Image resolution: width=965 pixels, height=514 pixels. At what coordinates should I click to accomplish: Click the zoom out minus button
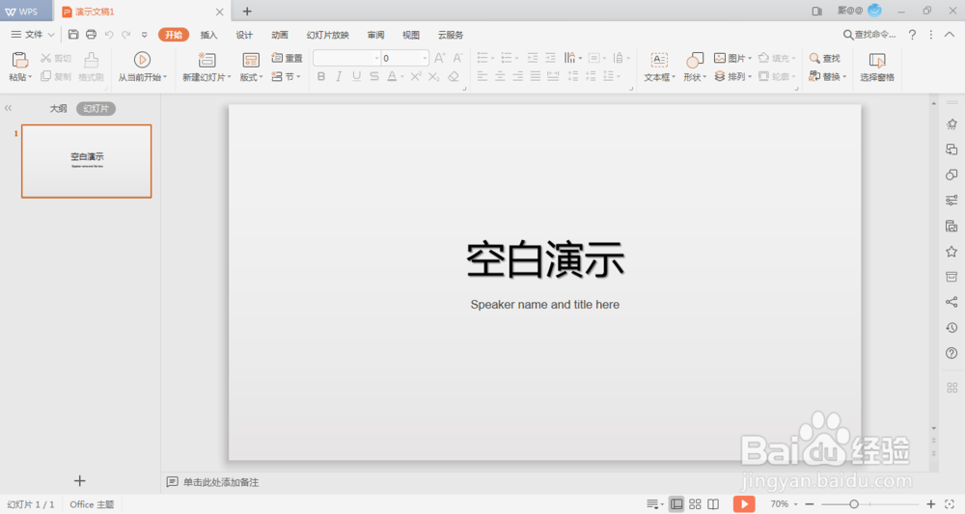pos(810,504)
